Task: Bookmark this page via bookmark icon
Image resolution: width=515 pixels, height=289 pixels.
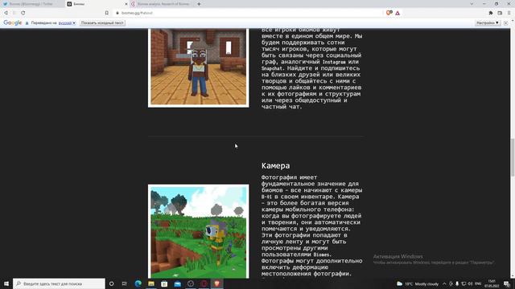Action: pos(107,13)
